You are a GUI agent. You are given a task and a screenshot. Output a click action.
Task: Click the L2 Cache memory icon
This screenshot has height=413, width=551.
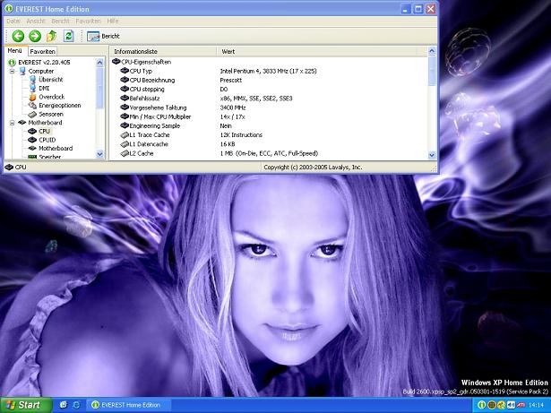[125, 153]
